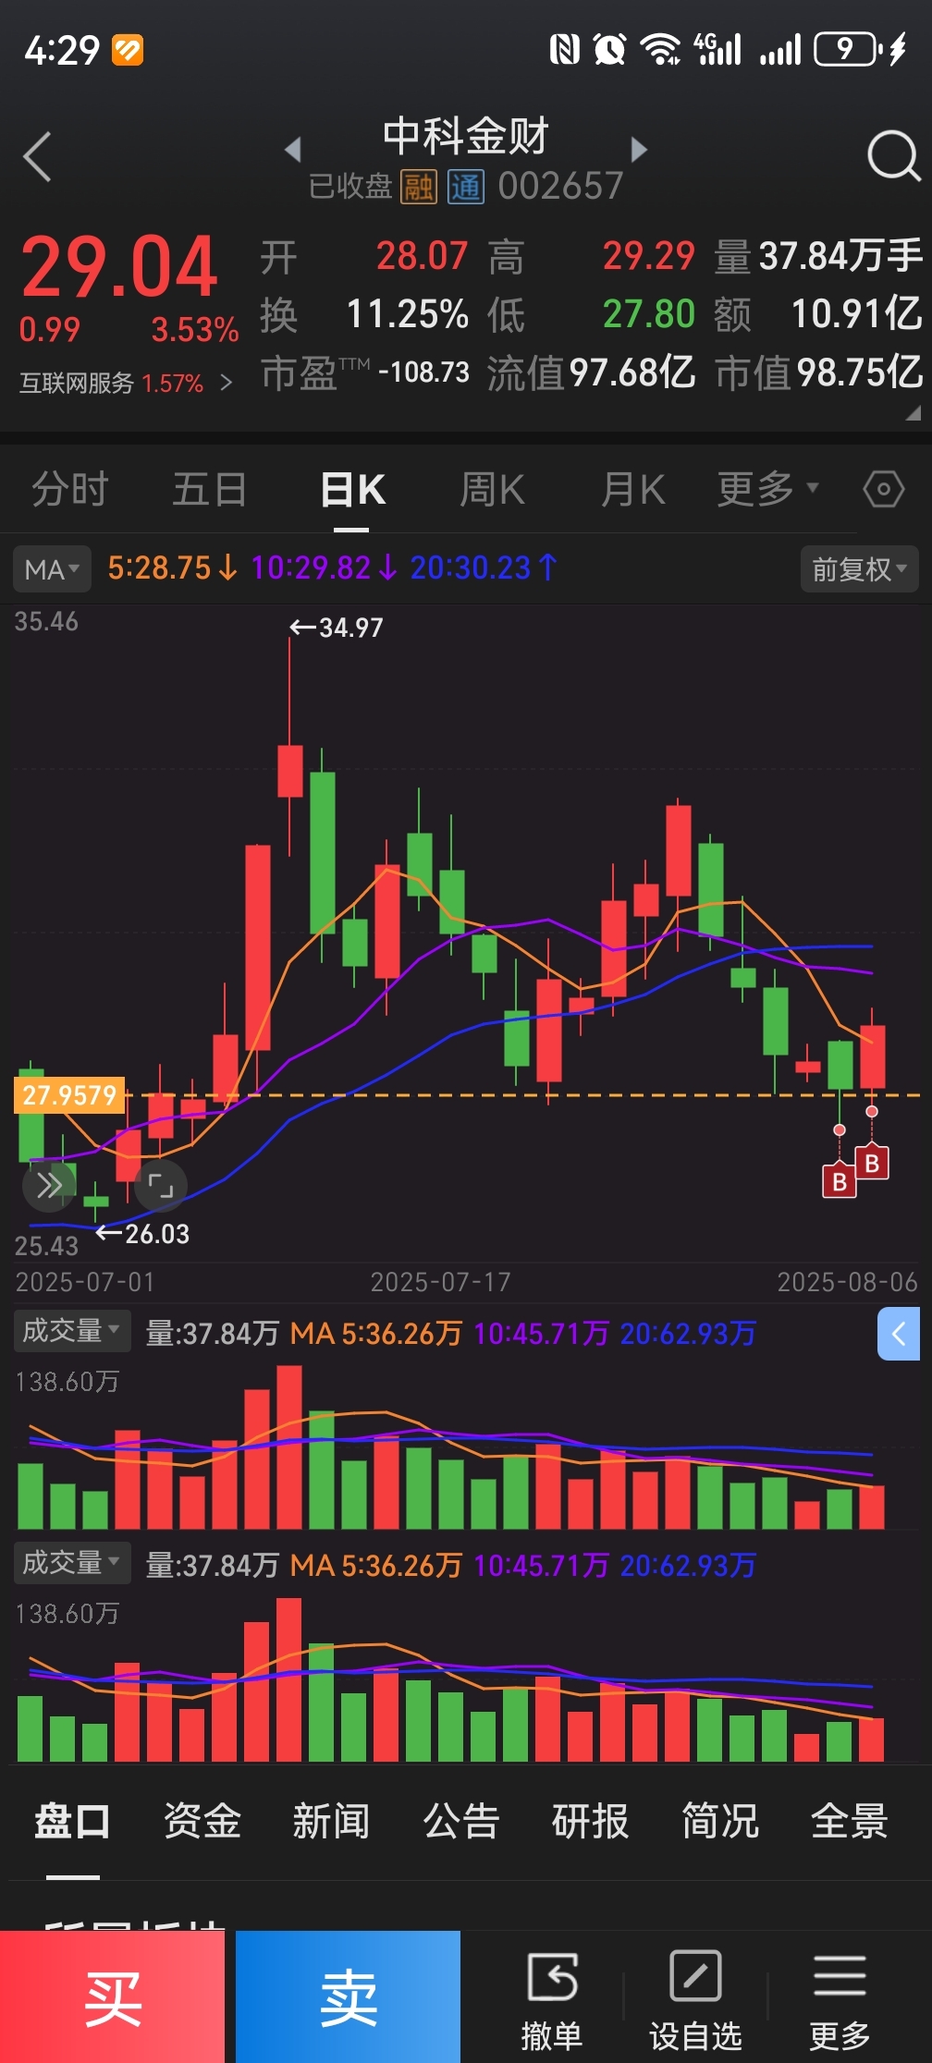Tap the blue 卖 sell button
The height and width of the screenshot is (2063, 932).
[x=348, y=1996]
